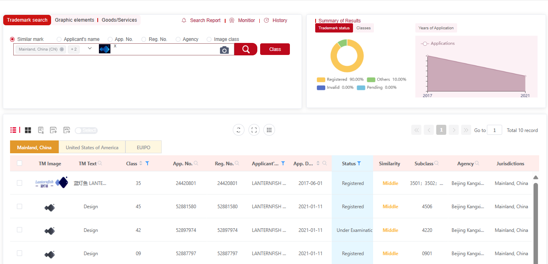Select the Applicant's name radio button
This screenshot has height=264, width=548.
(x=58, y=39)
